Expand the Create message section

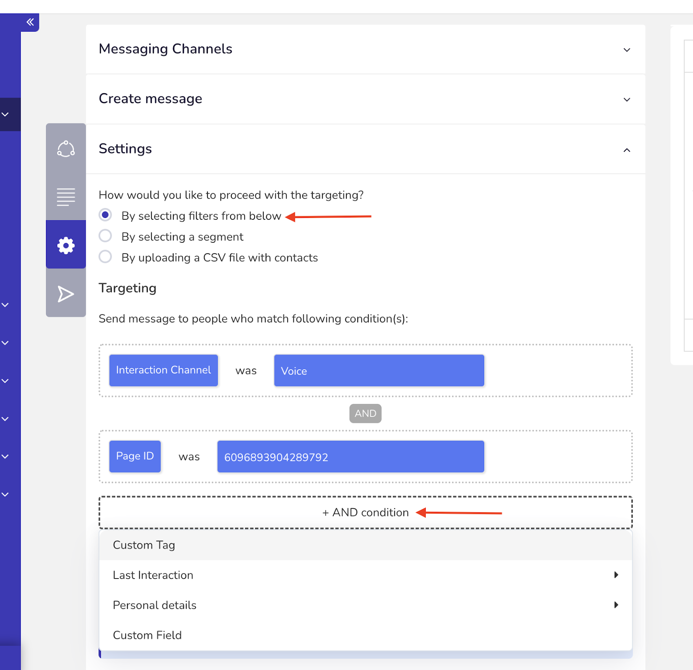click(x=626, y=99)
